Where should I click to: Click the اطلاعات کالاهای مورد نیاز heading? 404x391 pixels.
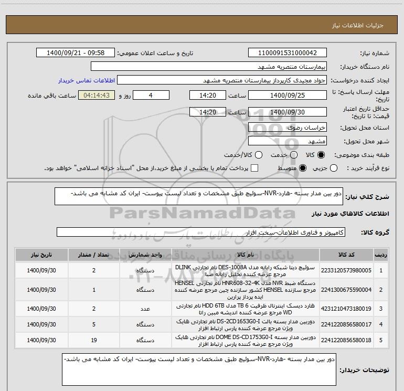pyautogui.click(x=350, y=214)
